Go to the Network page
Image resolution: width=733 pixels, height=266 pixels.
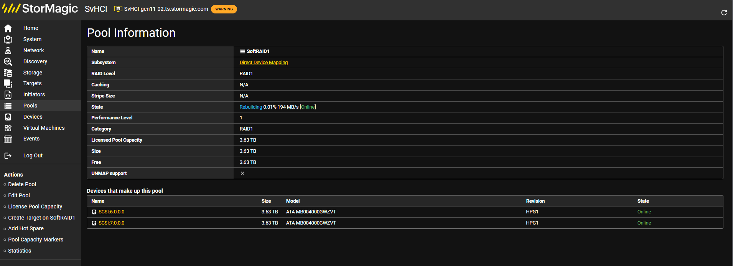(x=33, y=50)
